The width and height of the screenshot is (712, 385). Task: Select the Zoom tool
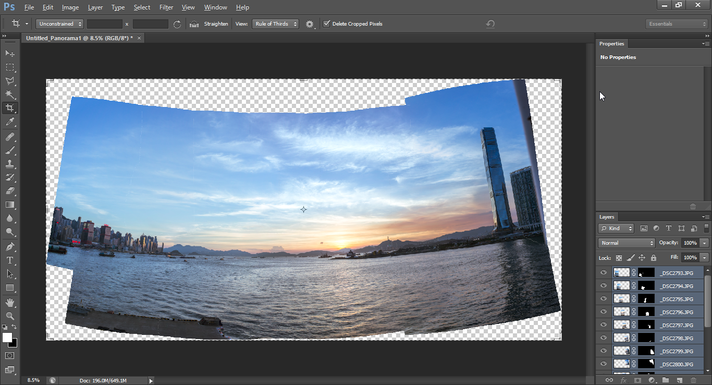[x=10, y=316]
